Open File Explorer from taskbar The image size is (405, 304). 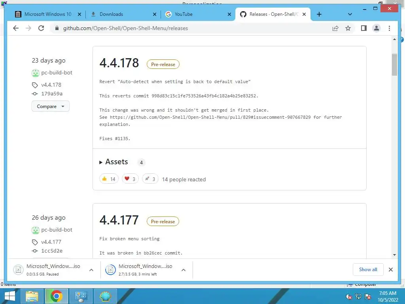pyautogui.click(x=32, y=296)
